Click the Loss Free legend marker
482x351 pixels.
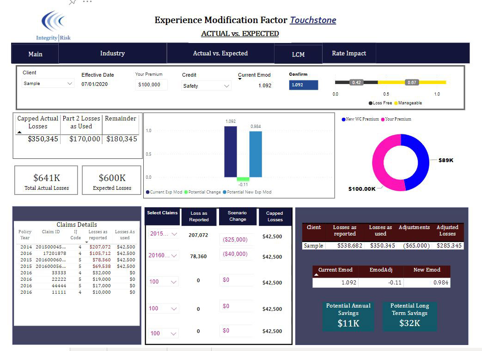pyautogui.click(x=371, y=103)
